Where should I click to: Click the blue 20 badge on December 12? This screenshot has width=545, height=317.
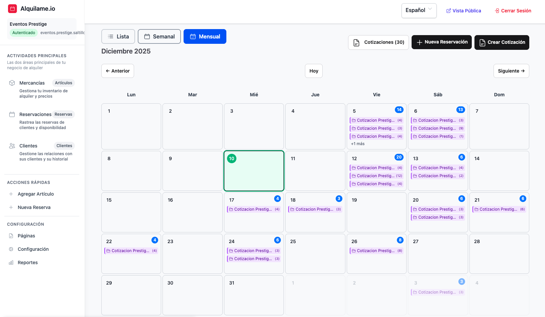tap(399, 157)
